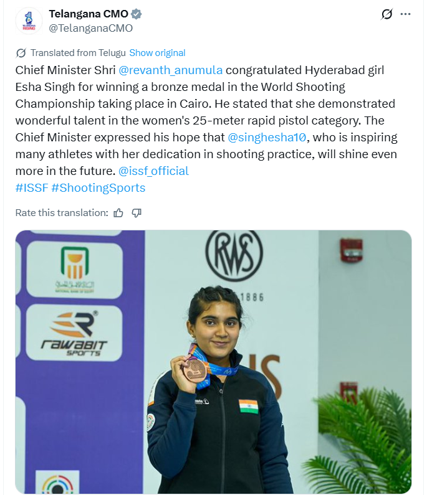The image size is (427, 495).
Task: Open the @TelanganaCMO handle link
Action: 90,28
